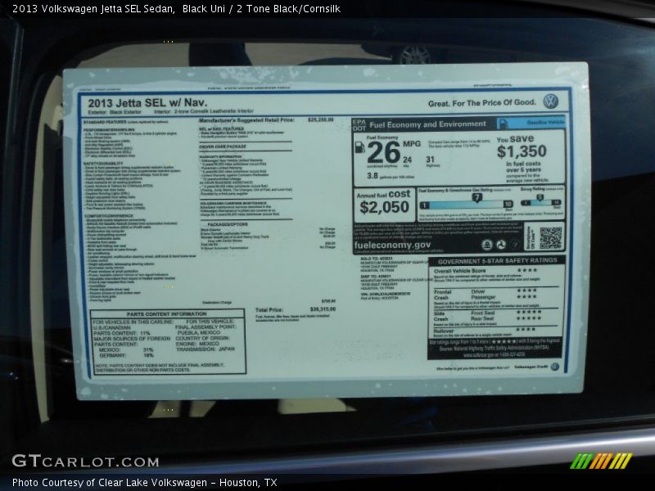Click the Government 5-Star Safety Ratings header
The width and height of the screenshot is (655, 491).
[x=496, y=260]
